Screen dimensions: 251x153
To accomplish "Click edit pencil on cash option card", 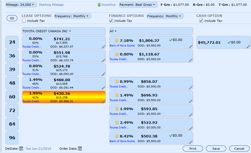I will pos(248,46).
